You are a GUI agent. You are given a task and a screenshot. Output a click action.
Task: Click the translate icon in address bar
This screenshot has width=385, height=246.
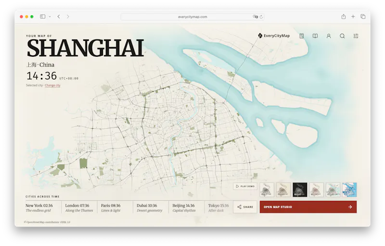click(256, 17)
